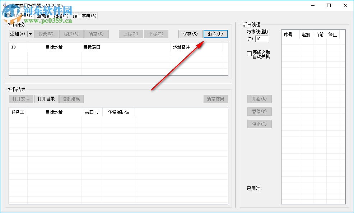The height and width of the screenshot is (213, 354).
Task: Pause scan with 暂停(P) button
Action: click(x=260, y=111)
